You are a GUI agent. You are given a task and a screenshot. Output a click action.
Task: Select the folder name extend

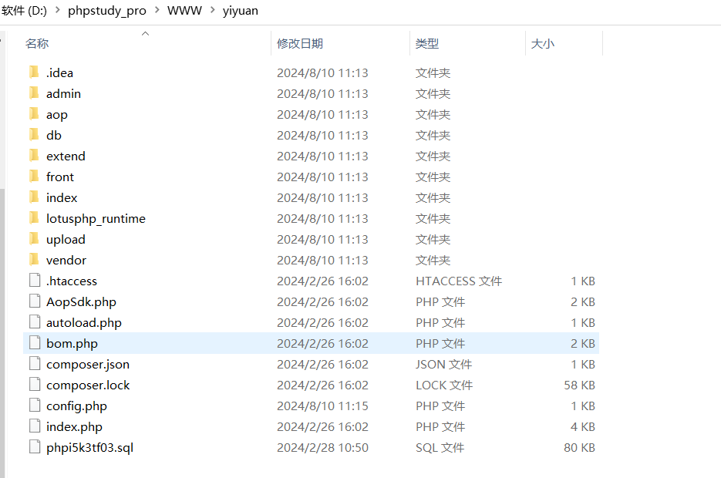coord(66,157)
